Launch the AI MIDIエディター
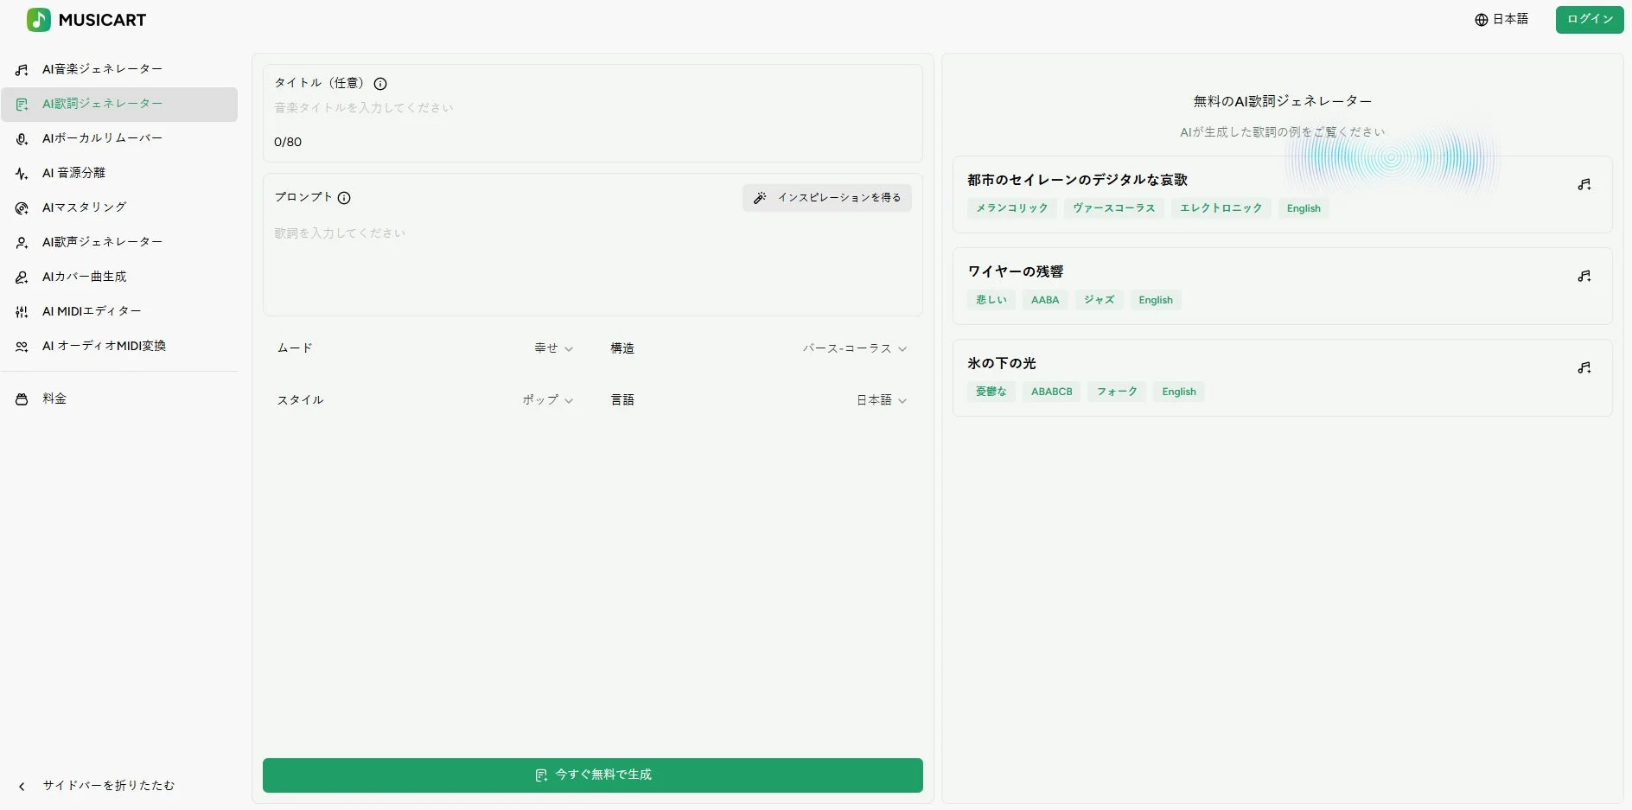Viewport: 1632px width, 810px height. click(x=90, y=311)
